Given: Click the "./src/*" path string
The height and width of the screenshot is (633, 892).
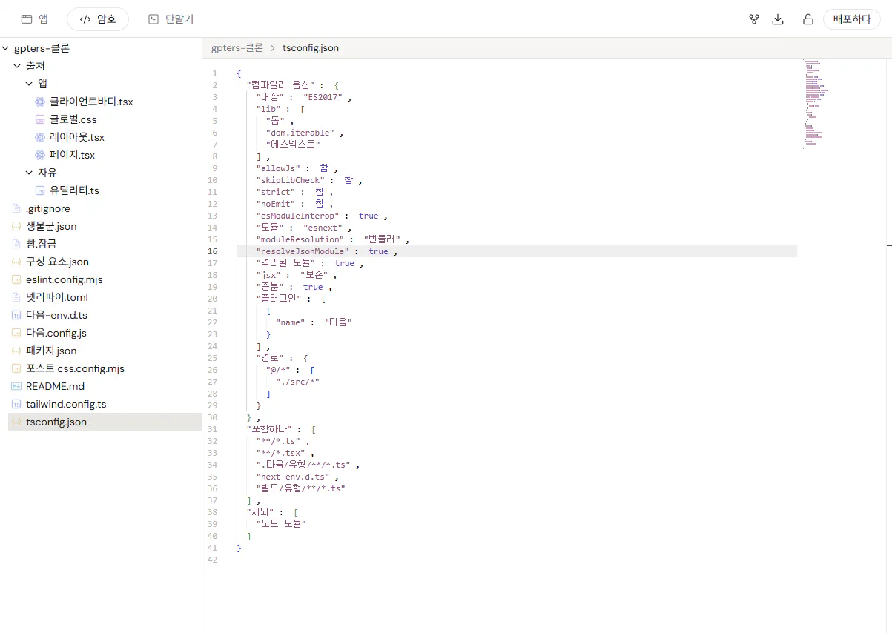Looking at the screenshot, I should pyautogui.click(x=297, y=382).
